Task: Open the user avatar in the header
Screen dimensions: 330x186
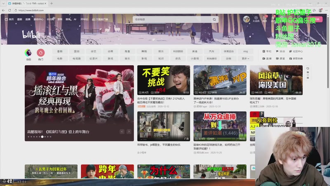Action: (x=246, y=19)
